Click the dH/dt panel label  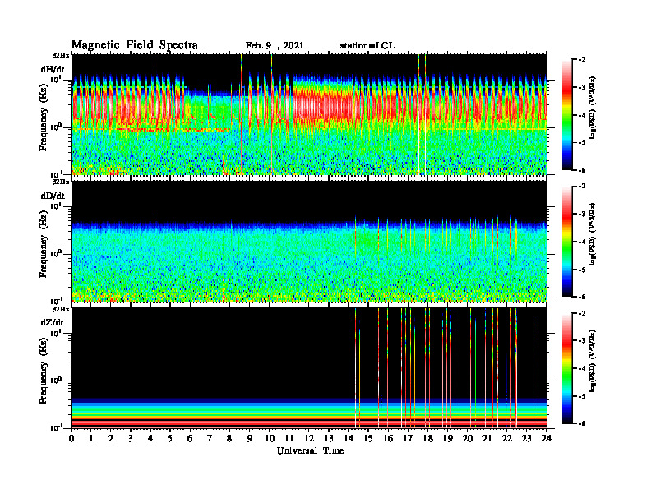[x=53, y=69]
